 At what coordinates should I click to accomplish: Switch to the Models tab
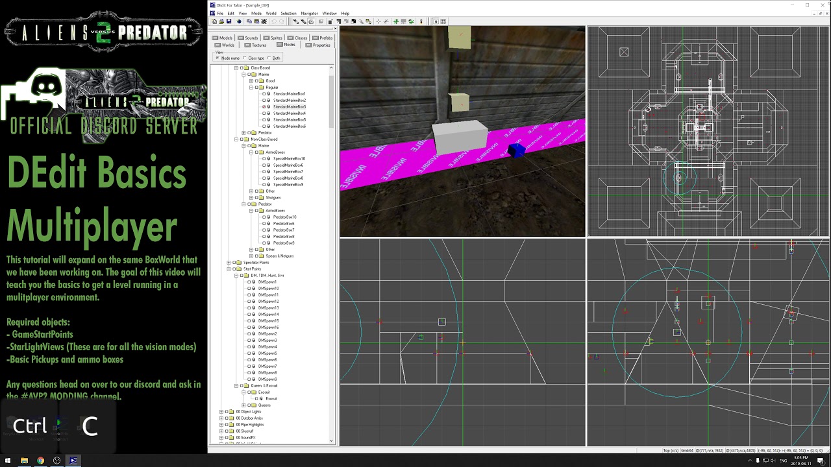coord(222,38)
